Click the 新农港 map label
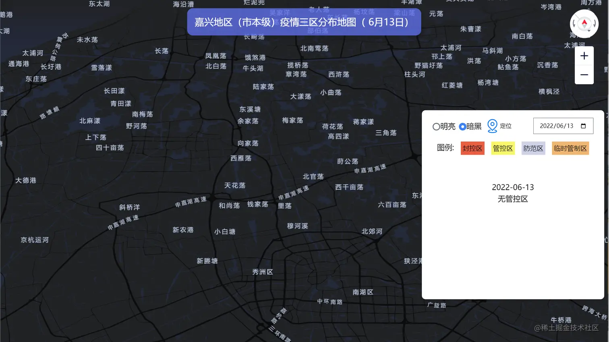This screenshot has width=609, height=342. pos(183,230)
